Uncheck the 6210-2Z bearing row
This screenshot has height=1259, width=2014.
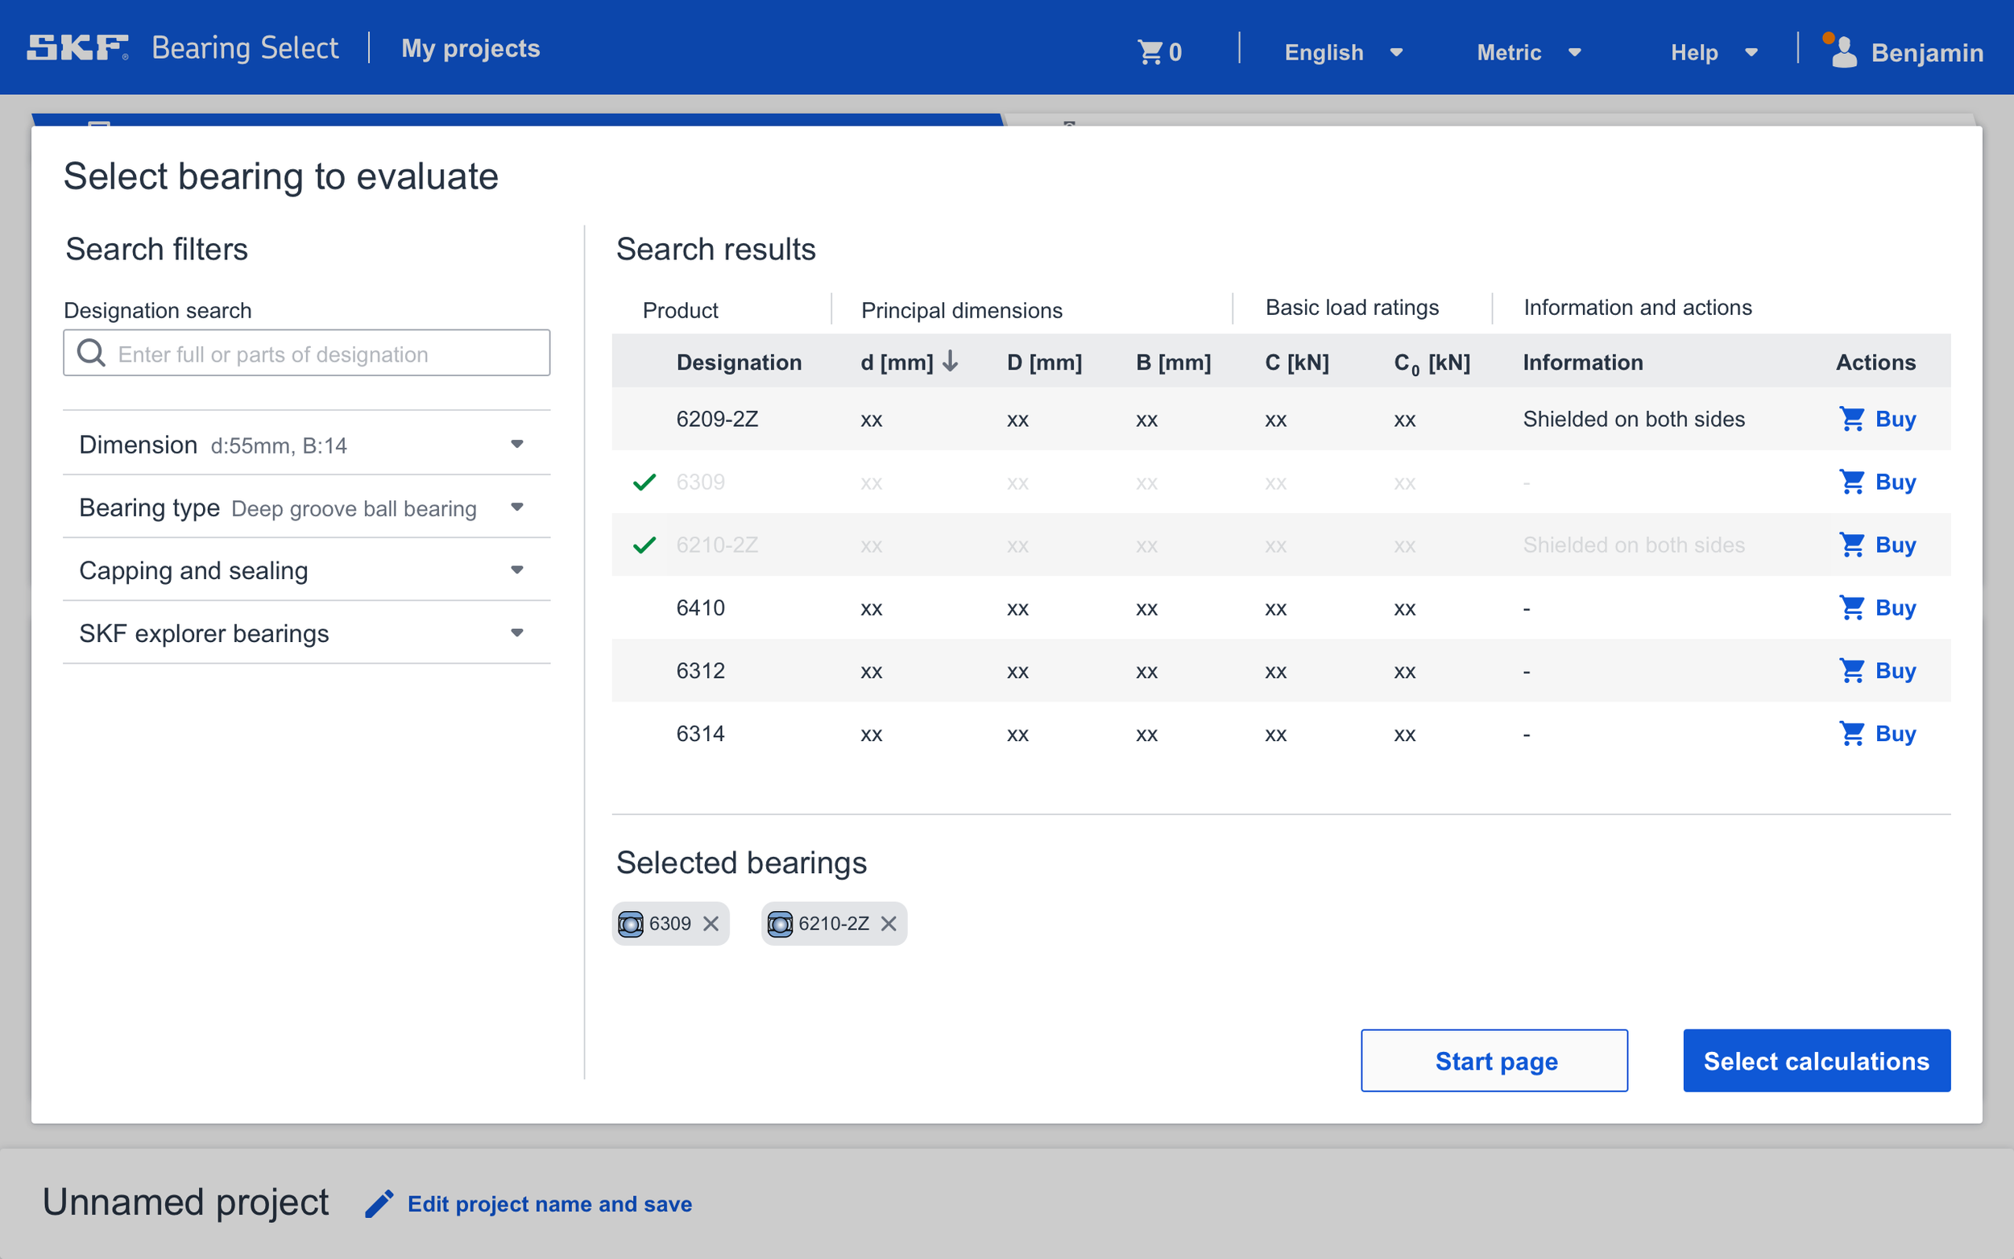644,545
